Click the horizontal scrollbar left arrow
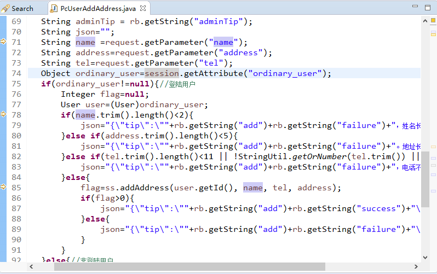This screenshot has width=437, height=274. tap(31, 267)
